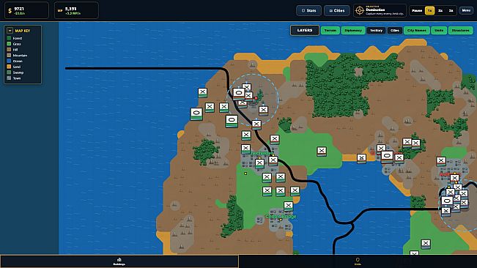
Task: Select the O unit just southwest of the dashed circle
Action: pos(232,121)
